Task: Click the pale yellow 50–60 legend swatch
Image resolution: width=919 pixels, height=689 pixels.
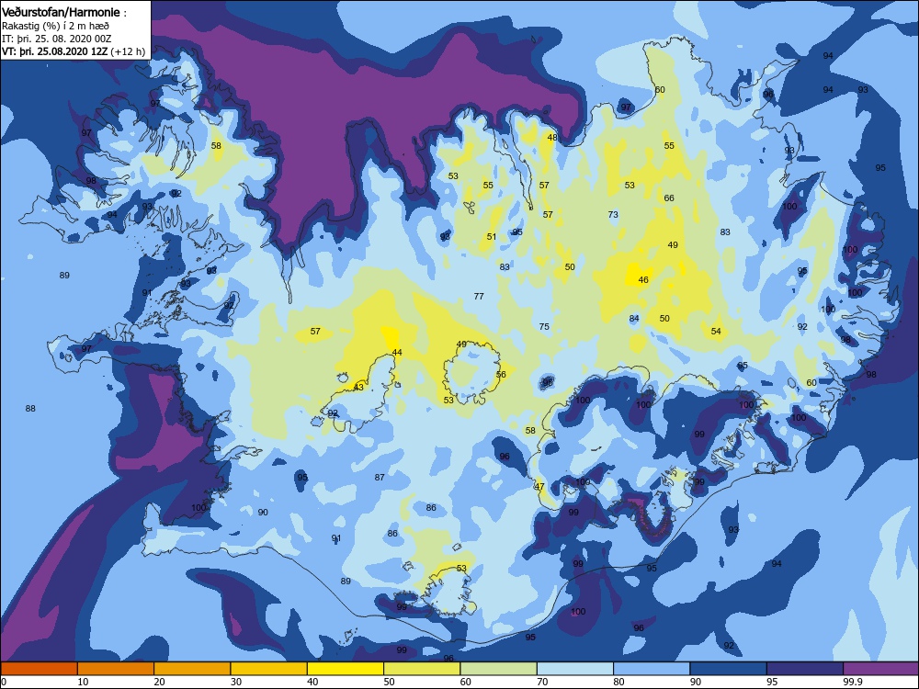Action: click(422, 669)
